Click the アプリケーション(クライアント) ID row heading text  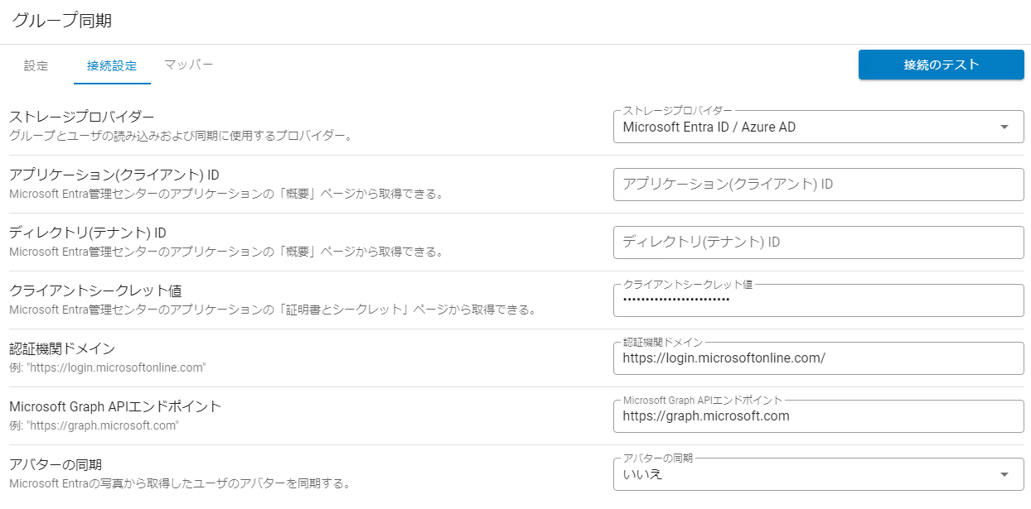[x=114, y=175]
